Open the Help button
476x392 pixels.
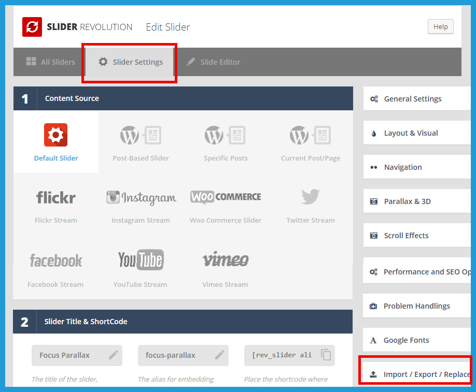coord(441,27)
